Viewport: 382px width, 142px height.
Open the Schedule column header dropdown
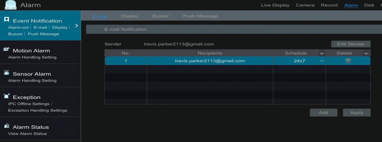[x=321, y=53]
